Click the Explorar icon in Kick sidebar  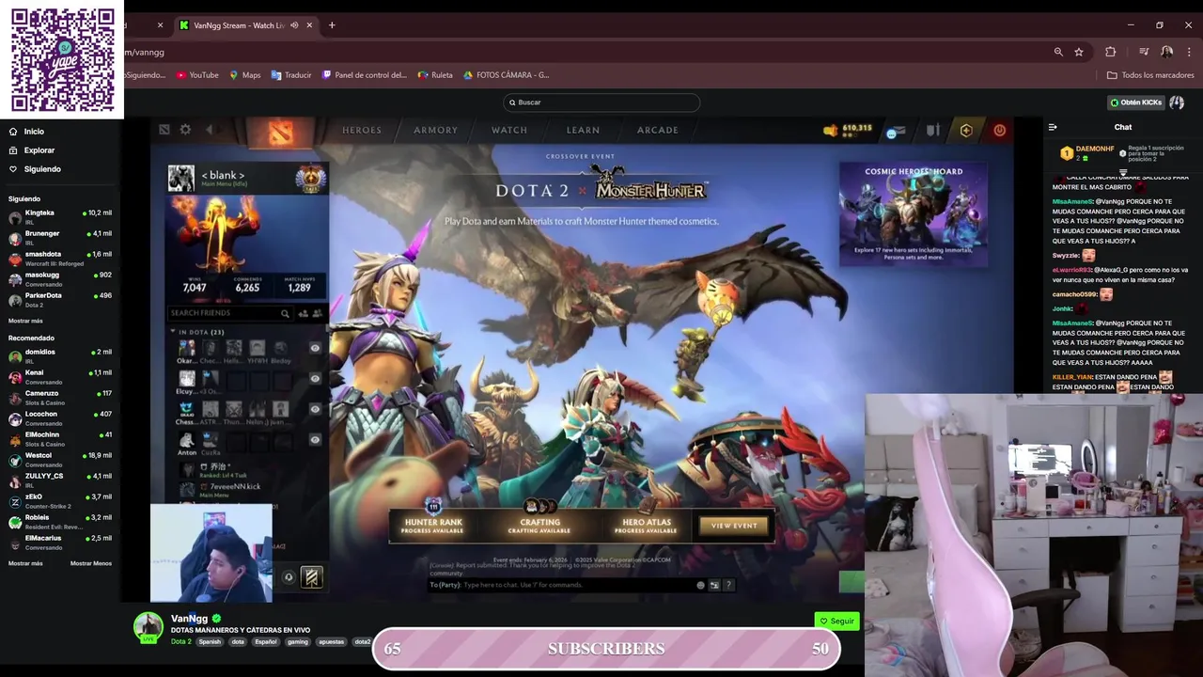coord(13,150)
